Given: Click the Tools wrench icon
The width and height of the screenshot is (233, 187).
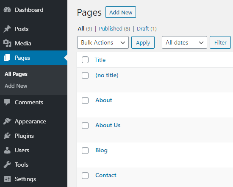Looking at the screenshot, I should coord(7,165).
